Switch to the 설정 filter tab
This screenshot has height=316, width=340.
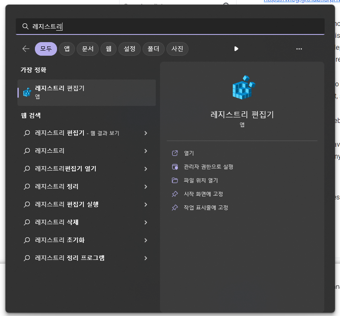tap(129, 49)
